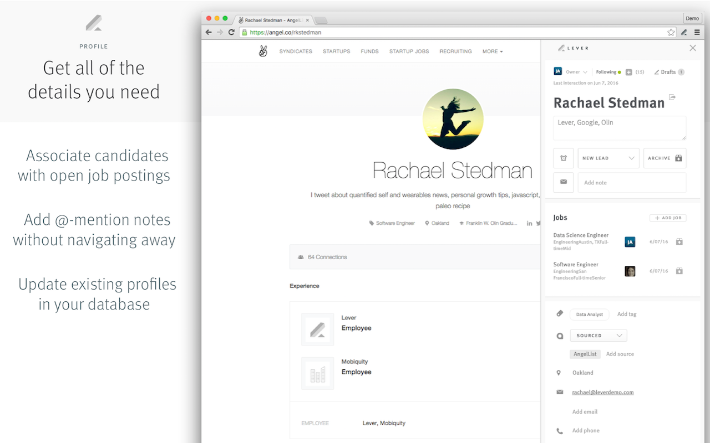
Task: Click Add tag
Action: tap(627, 314)
